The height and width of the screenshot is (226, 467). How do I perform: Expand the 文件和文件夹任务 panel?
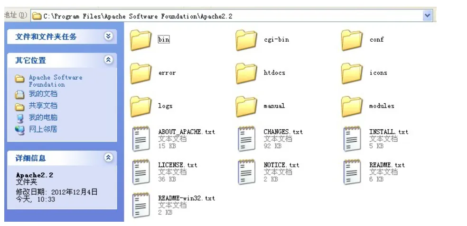(x=108, y=36)
